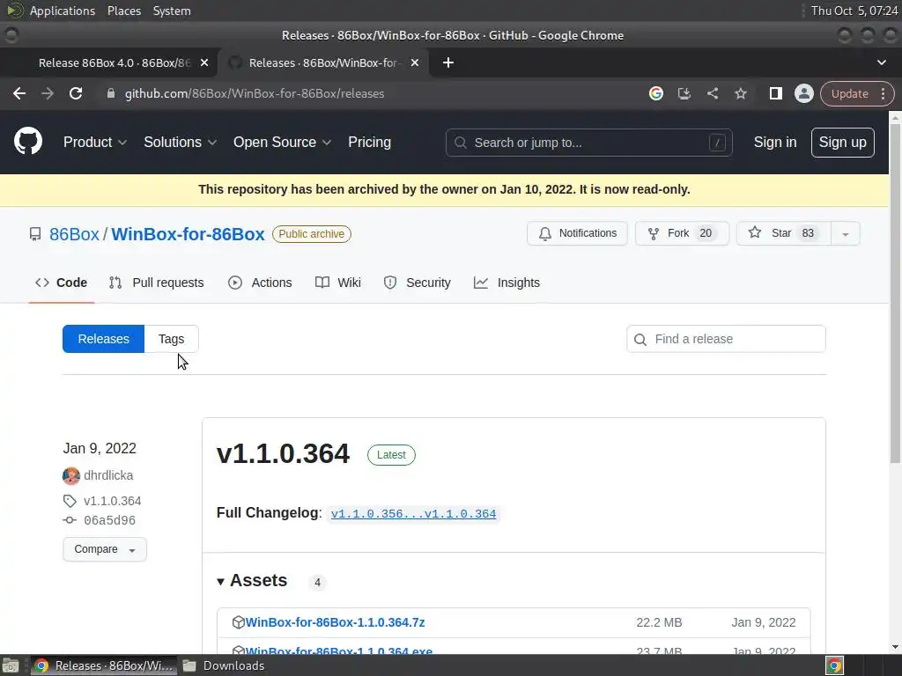902x676 pixels.
Task: Download WinBox-for-86Box-1.1.0.364.7z asset
Action: click(x=335, y=622)
